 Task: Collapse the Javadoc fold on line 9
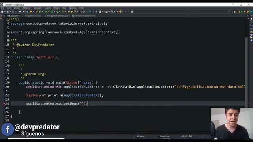pyautogui.click(x=9, y=40)
